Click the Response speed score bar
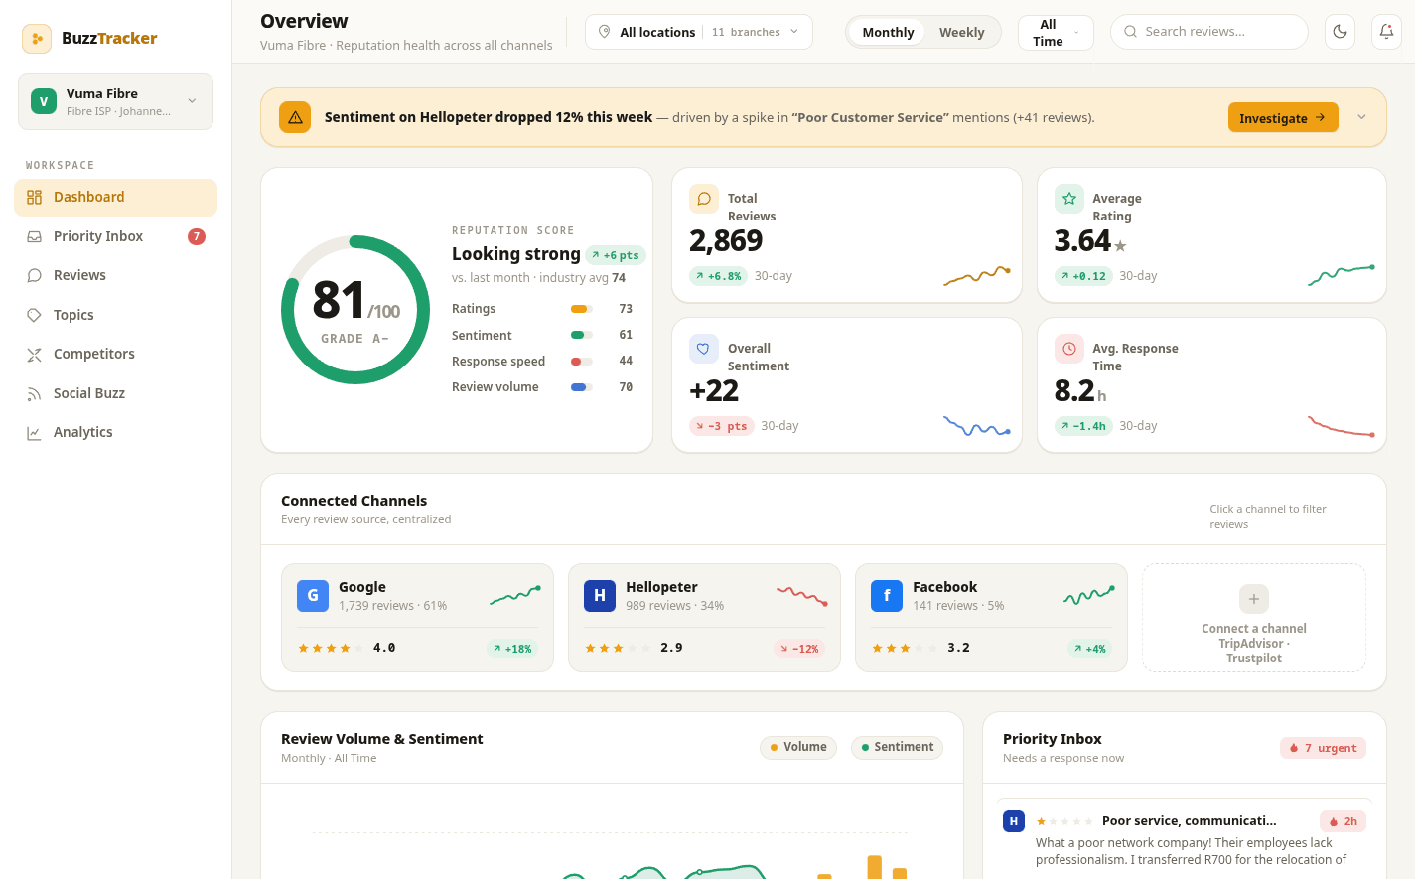1415x879 pixels. (x=582, y=362)
